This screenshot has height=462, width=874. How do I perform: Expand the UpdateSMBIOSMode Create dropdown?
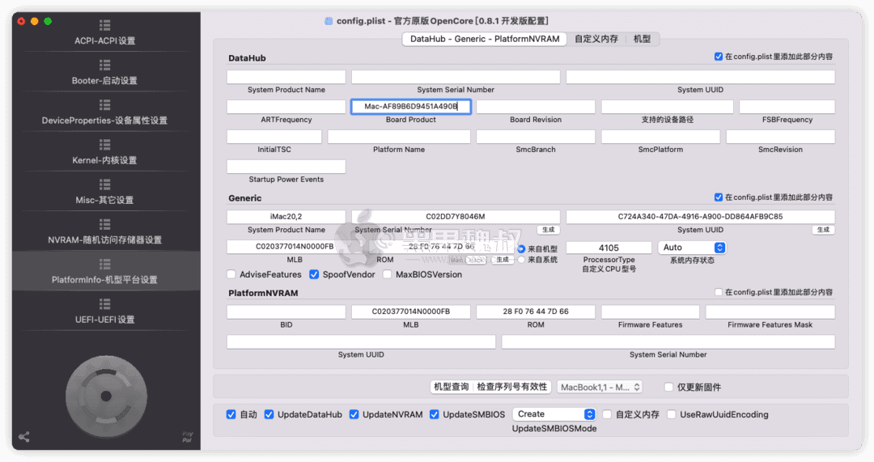point(556,414)
